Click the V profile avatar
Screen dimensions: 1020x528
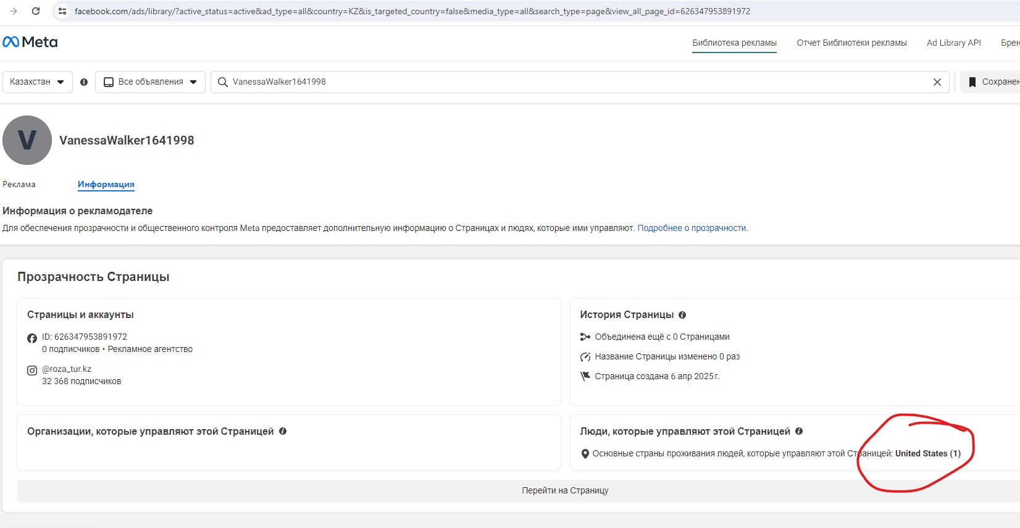coord(27,140)
